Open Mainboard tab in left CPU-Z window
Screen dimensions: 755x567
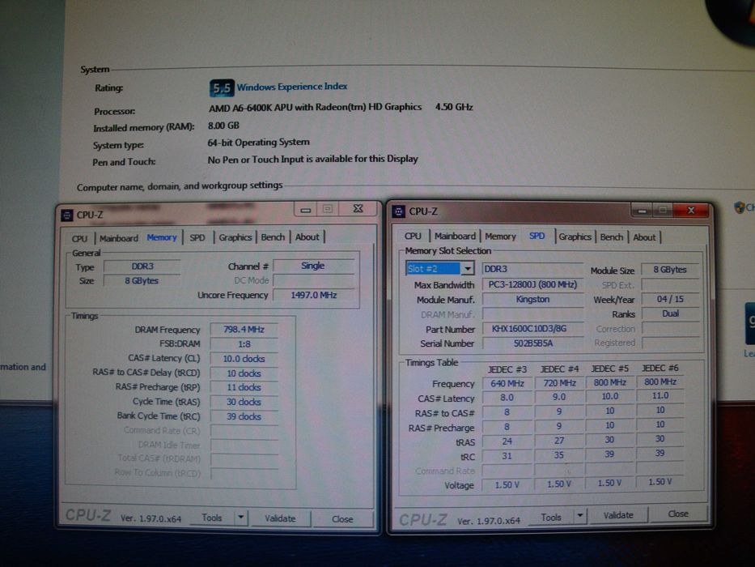point(118,238)
